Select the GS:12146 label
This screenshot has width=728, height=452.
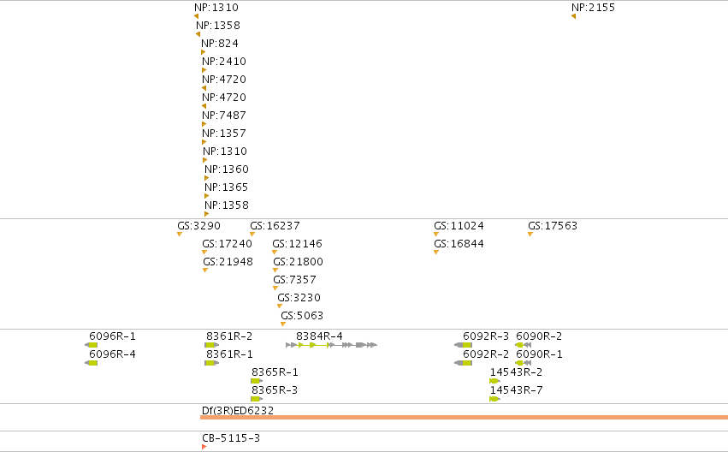pos(297,244)
